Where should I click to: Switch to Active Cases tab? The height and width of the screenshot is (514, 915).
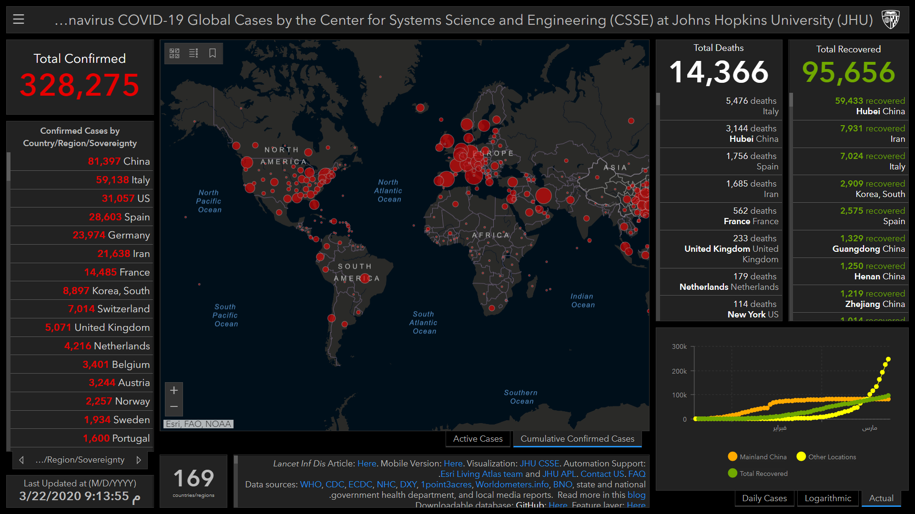(478, 439)
